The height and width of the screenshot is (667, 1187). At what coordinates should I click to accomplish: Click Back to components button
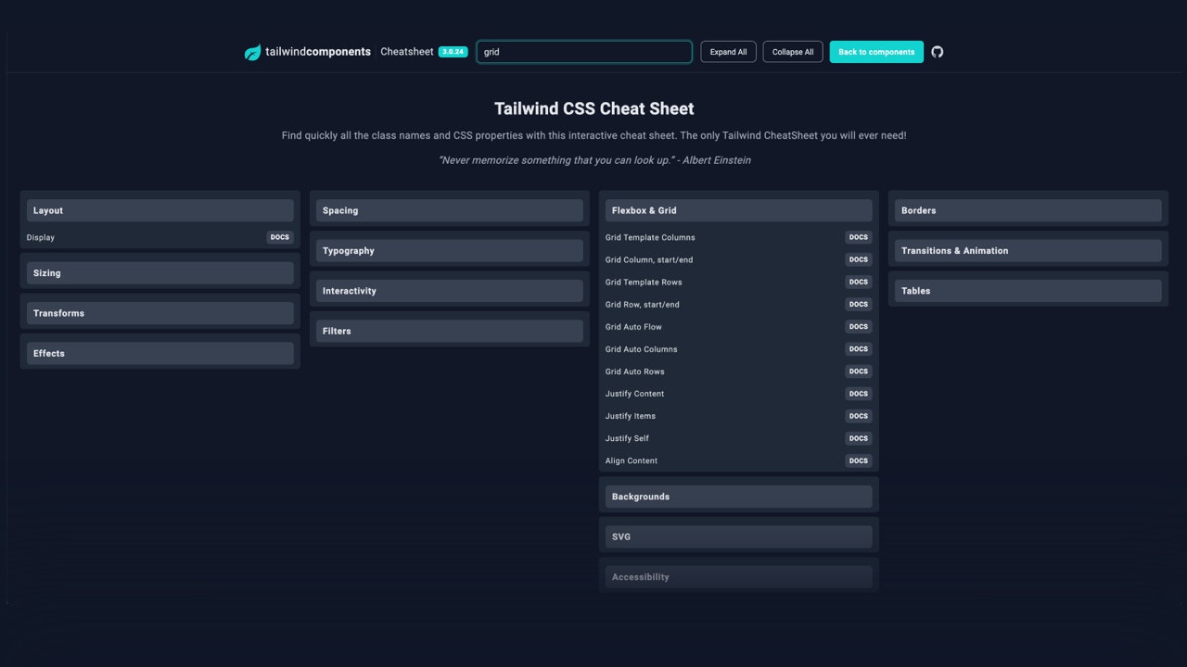(876, 52)
